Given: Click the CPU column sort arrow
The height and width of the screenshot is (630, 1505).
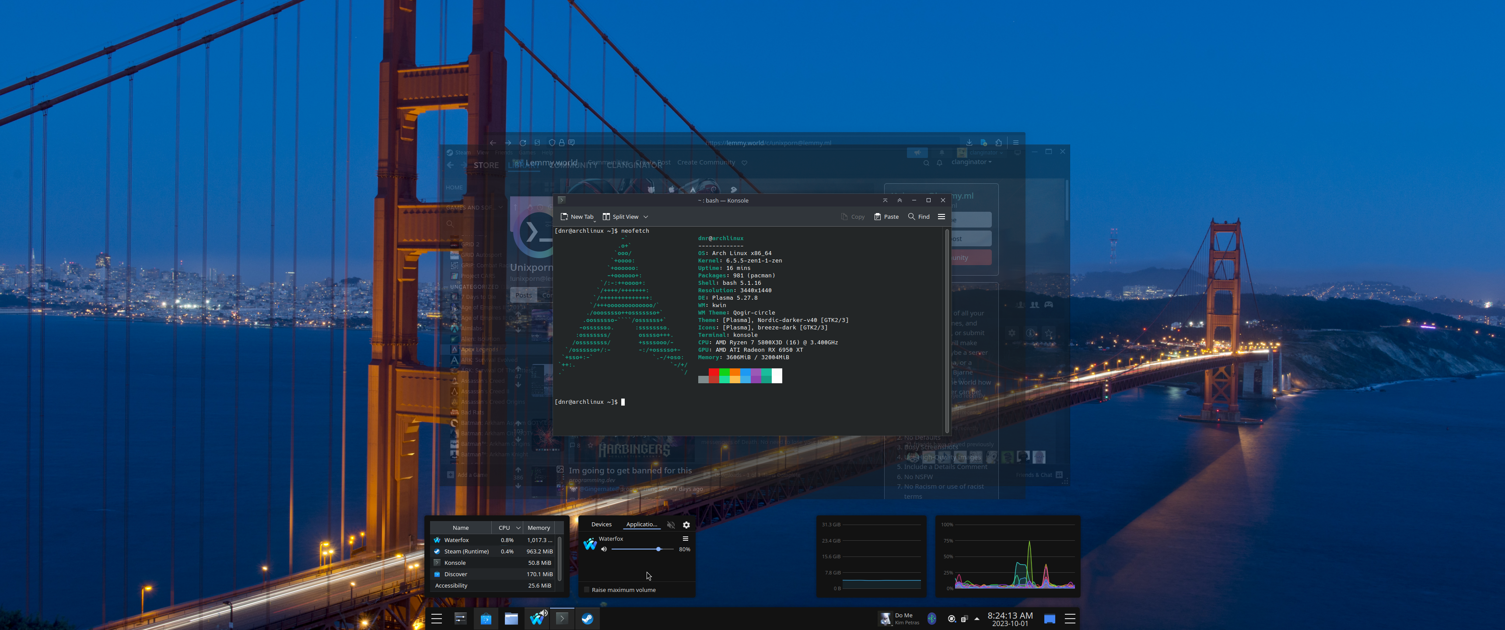Looking at the screenshot, I should point(518,528).
